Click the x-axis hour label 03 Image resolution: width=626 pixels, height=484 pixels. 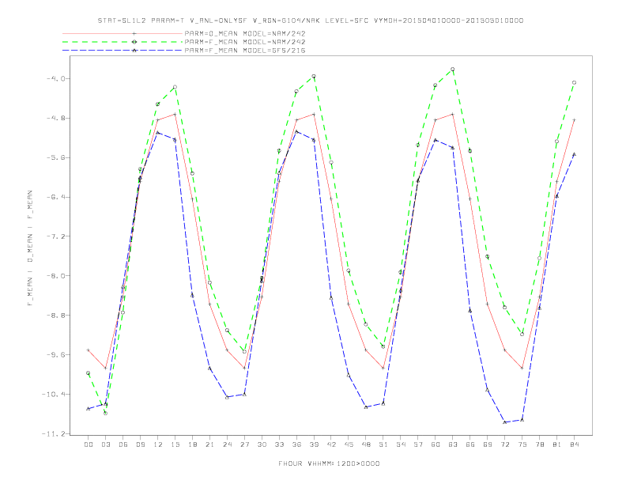(x=105, y=444)
